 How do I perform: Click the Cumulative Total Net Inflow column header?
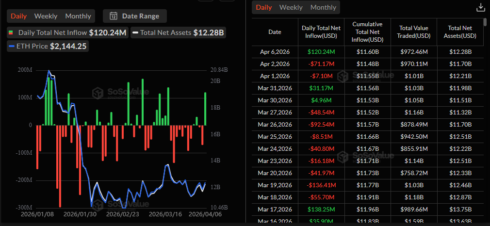point(367,32)
